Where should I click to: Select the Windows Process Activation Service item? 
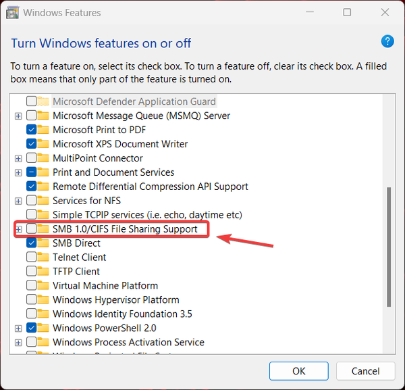tap(128, 343)
